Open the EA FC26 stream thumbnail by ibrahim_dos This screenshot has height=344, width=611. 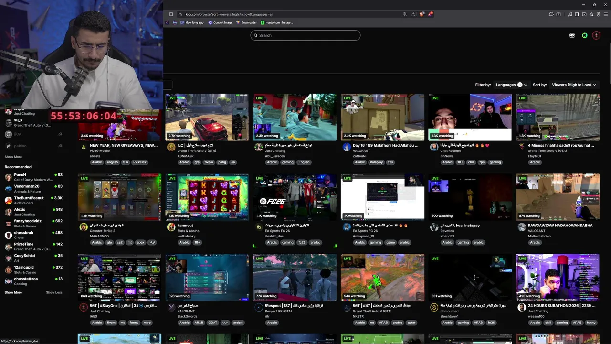(x=295, y=197)
